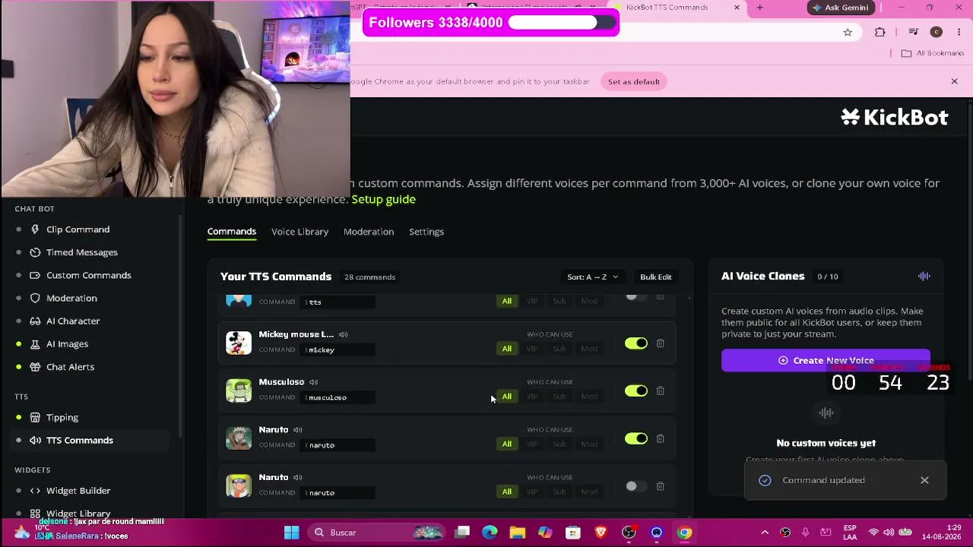The image size is (973, 547).
Task: Dismiss the Command updated notification
Action: click(x=924, y=480)
